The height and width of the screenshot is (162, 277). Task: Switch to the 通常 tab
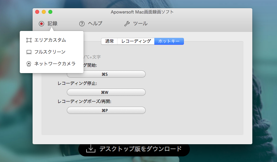(x=109, y=41)
